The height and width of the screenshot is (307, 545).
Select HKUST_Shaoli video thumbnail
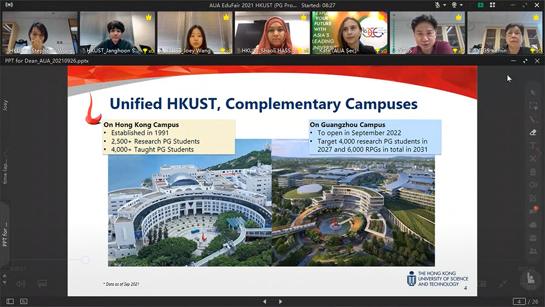[x=272, y=33]
